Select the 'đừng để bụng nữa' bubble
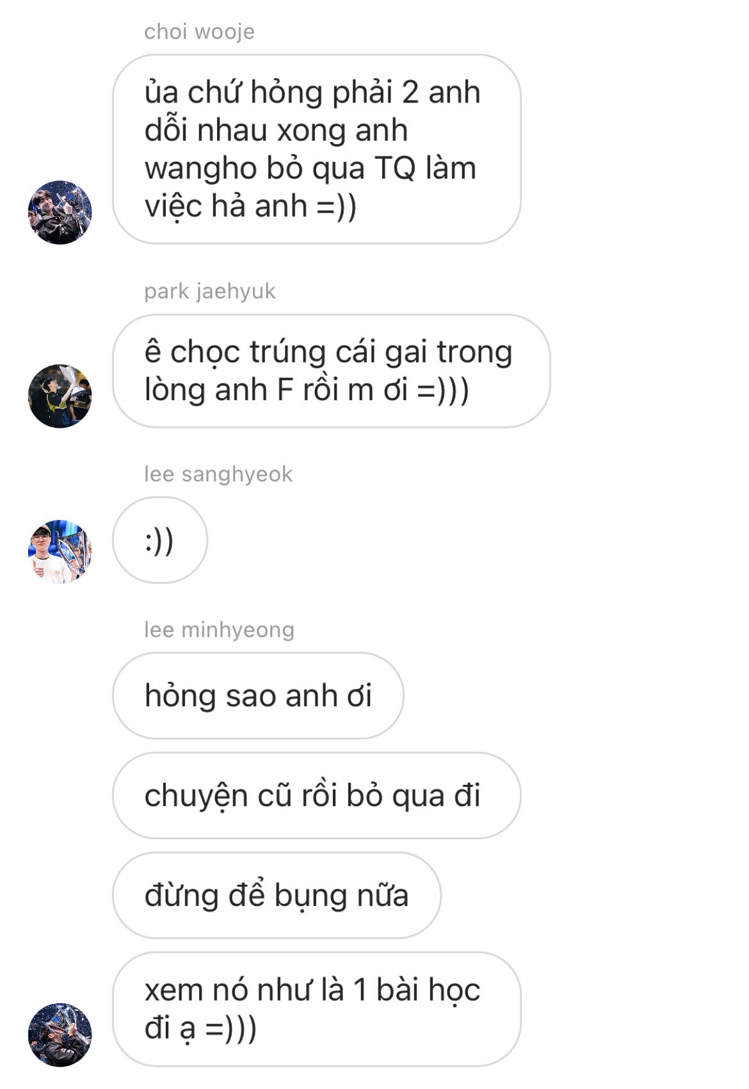This screenshot has height=1089, width=749. point(277,896)
